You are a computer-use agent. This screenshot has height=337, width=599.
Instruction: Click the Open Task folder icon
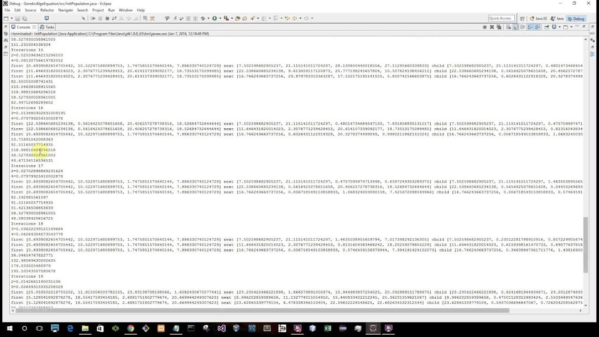(x=244, y=18)
